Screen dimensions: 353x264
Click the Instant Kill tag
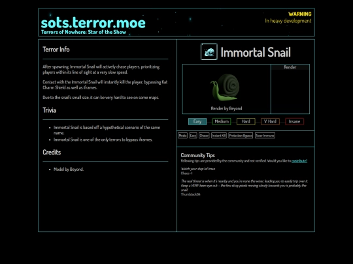(x=219, y=136)
